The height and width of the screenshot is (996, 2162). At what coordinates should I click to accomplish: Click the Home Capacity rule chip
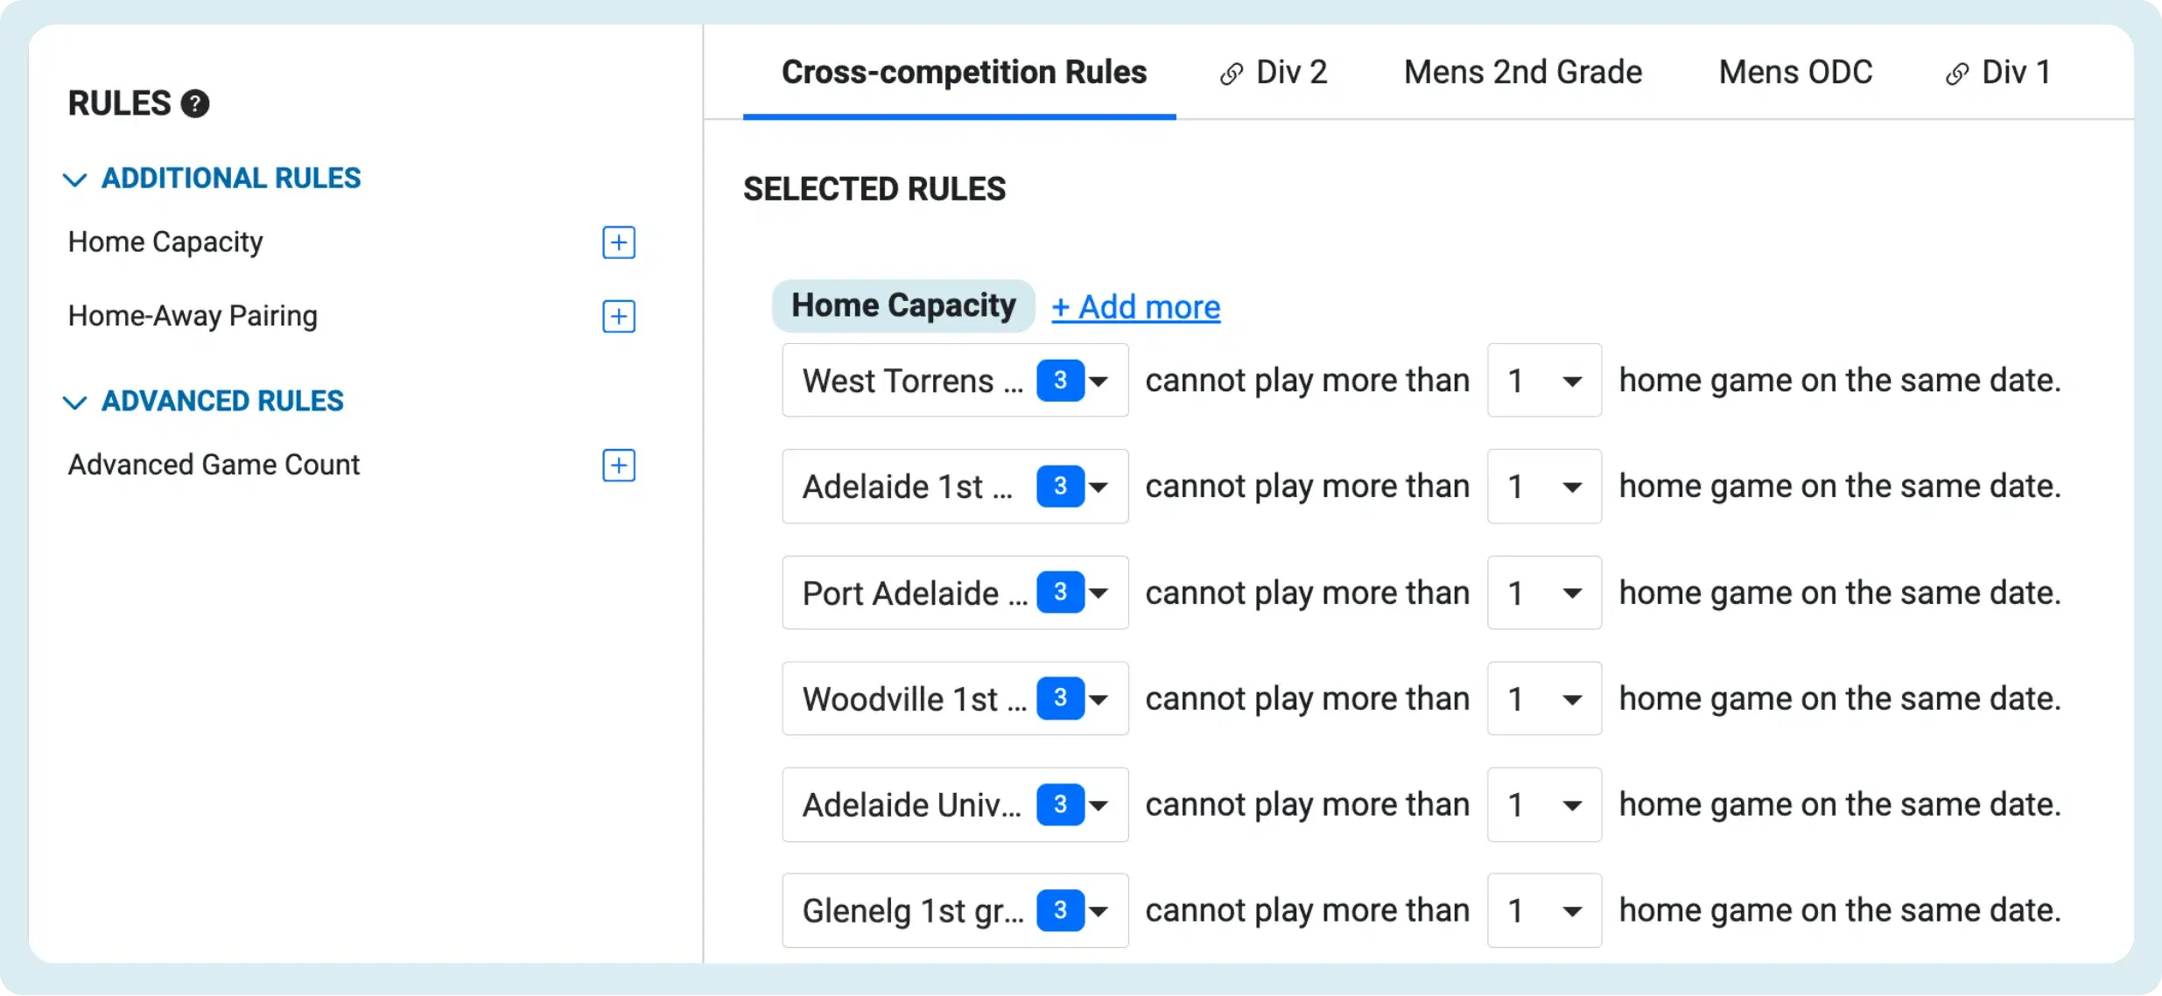[903, 305]
